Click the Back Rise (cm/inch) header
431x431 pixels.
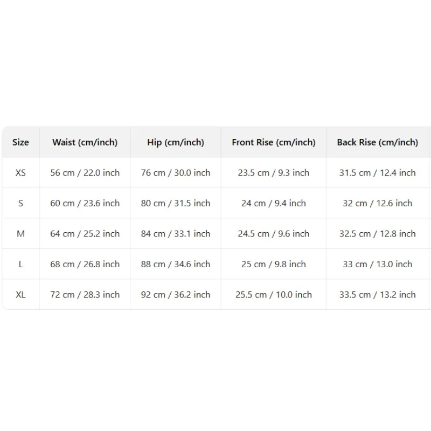378,142
